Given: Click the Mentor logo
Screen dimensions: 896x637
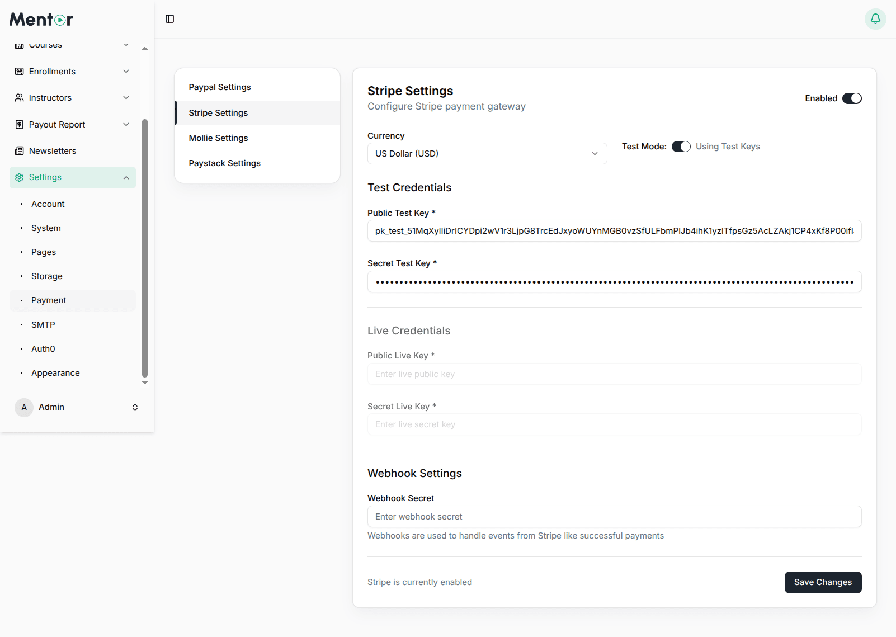Looking at the screenshot, I should [x=40, y=19].
